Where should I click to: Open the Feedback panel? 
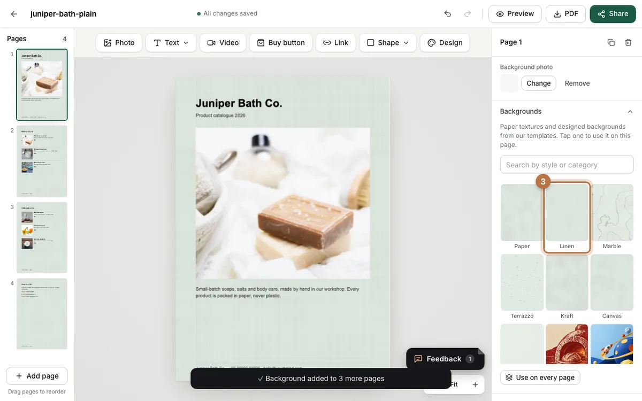(x=444, y=359)
